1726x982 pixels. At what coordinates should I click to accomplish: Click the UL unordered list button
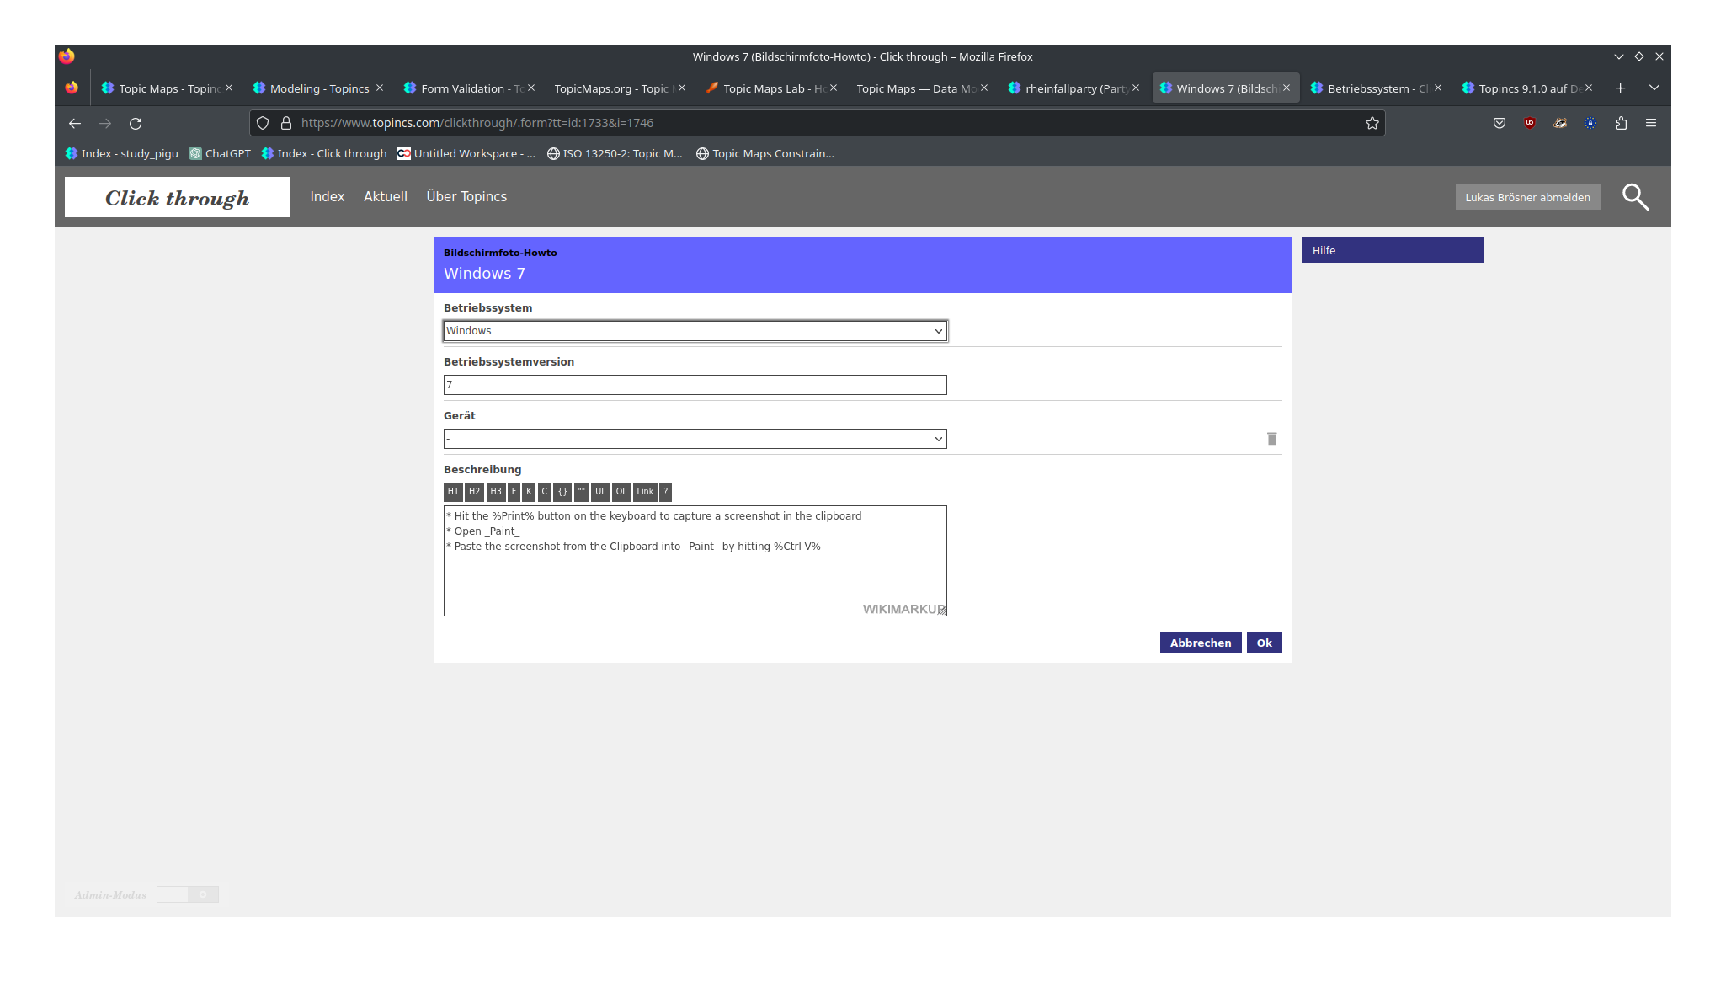tap(600, 492)
